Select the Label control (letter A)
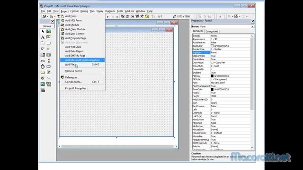The width and height of the screenshot is (303, 170). click(43, 37)
